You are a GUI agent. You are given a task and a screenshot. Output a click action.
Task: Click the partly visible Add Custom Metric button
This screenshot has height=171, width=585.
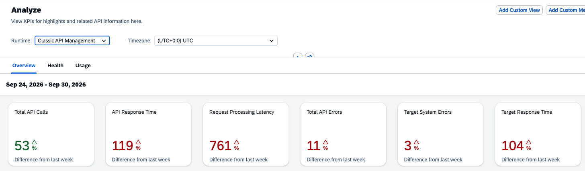pyautogui.click(x=566, y=10)
